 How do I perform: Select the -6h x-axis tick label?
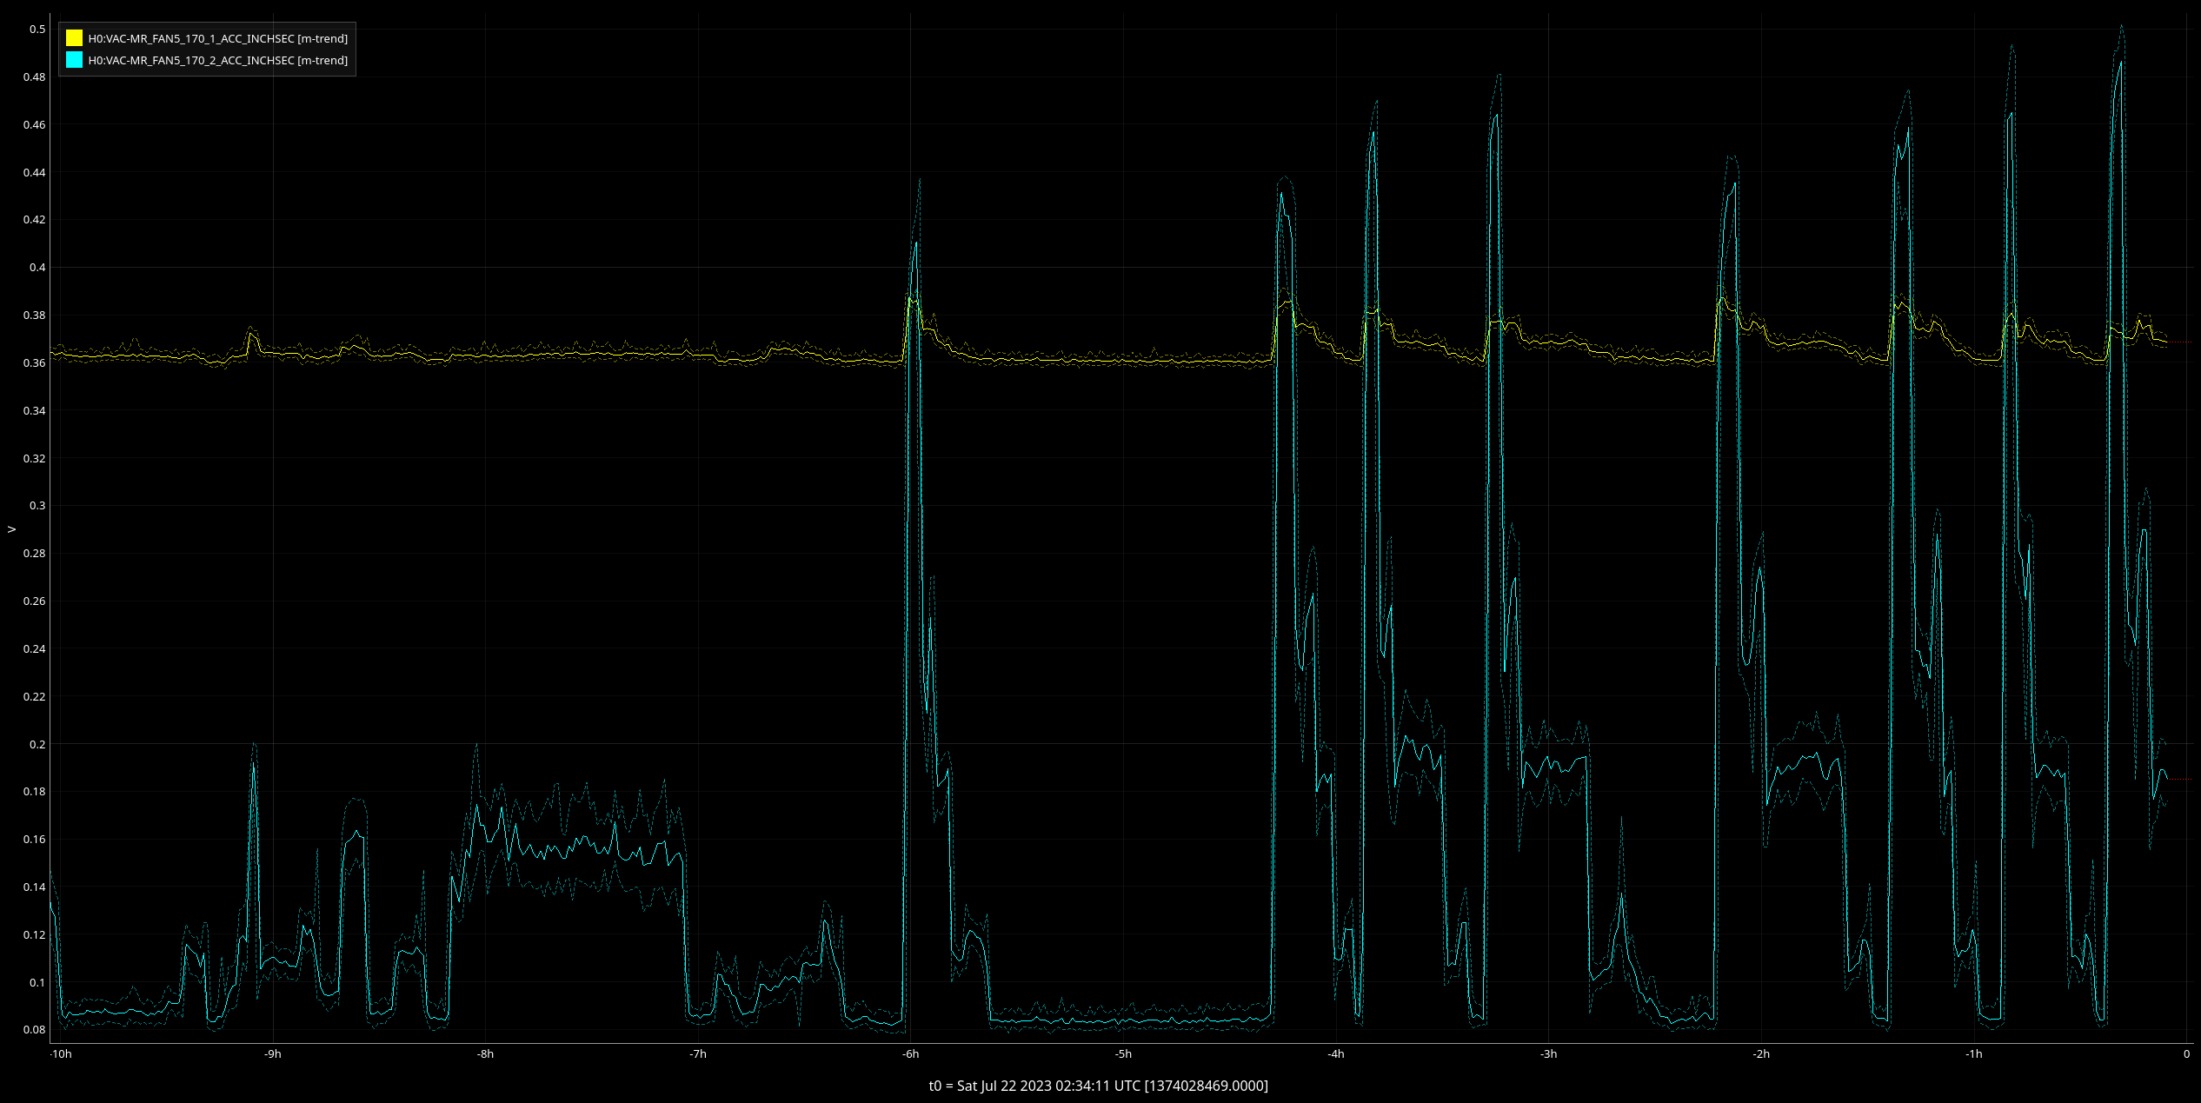coord(910,1054)
